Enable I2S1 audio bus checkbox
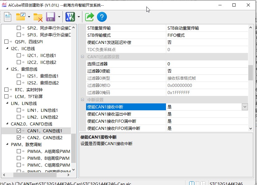The width and height of the screenshot is (257, 185). (19, 76)
